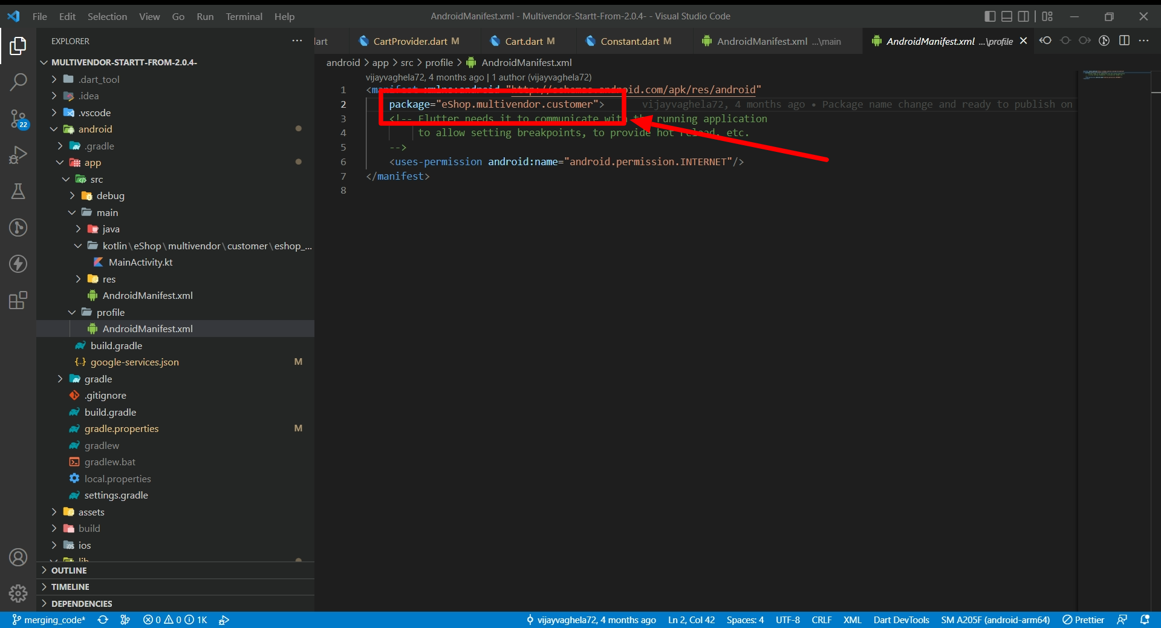Open Run and Debug view

click(x=18, y=155)
